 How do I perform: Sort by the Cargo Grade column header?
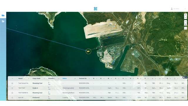coord(36,79)
